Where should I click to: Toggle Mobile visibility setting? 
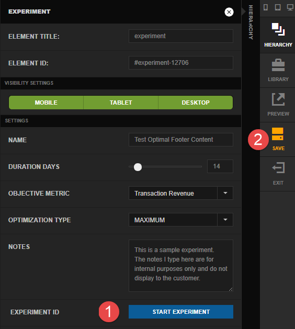coord(46,103)
